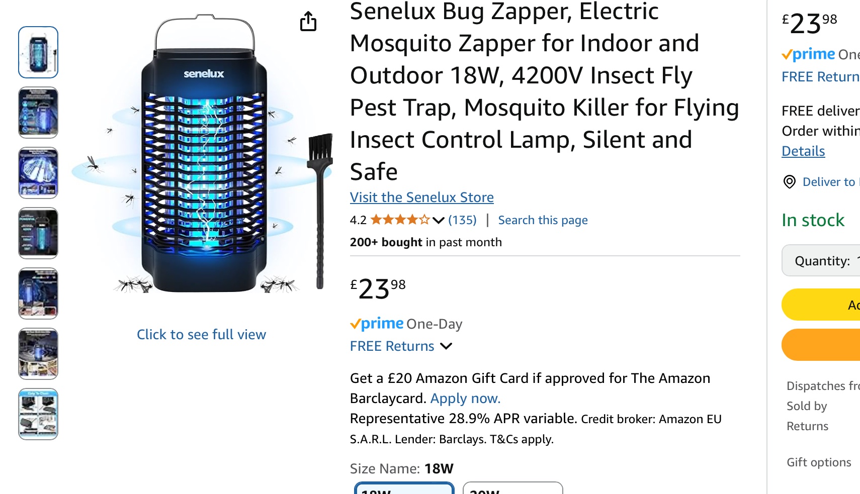This screenshot has height=494, width=860.
Task: Click Apply now for Barclaycard
Action: pos(465,399)
